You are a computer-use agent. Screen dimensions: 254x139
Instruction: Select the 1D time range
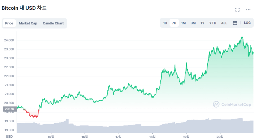[x=165, y=23]
